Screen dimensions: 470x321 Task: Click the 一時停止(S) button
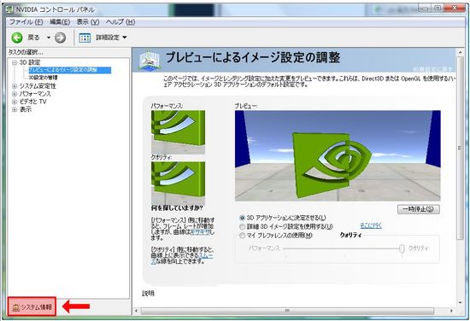pos(419,209)
